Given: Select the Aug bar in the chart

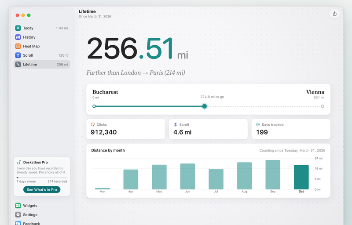Looking at the screenshot, I should [x=244, y=176].
